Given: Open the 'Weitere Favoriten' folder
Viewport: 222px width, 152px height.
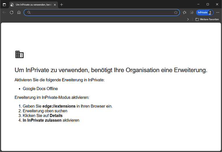Looking at the screenshot, I should click(207, 19).
